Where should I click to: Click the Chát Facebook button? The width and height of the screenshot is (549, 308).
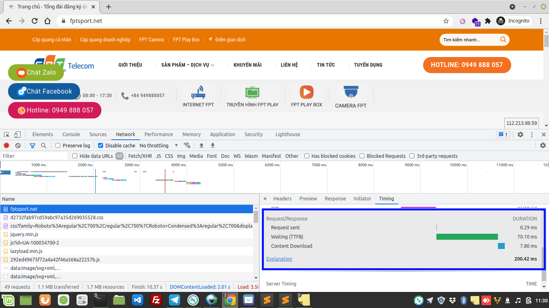click(44, 92)
